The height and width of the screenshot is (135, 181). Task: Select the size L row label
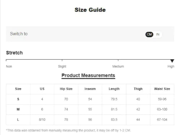pos(18,119)
